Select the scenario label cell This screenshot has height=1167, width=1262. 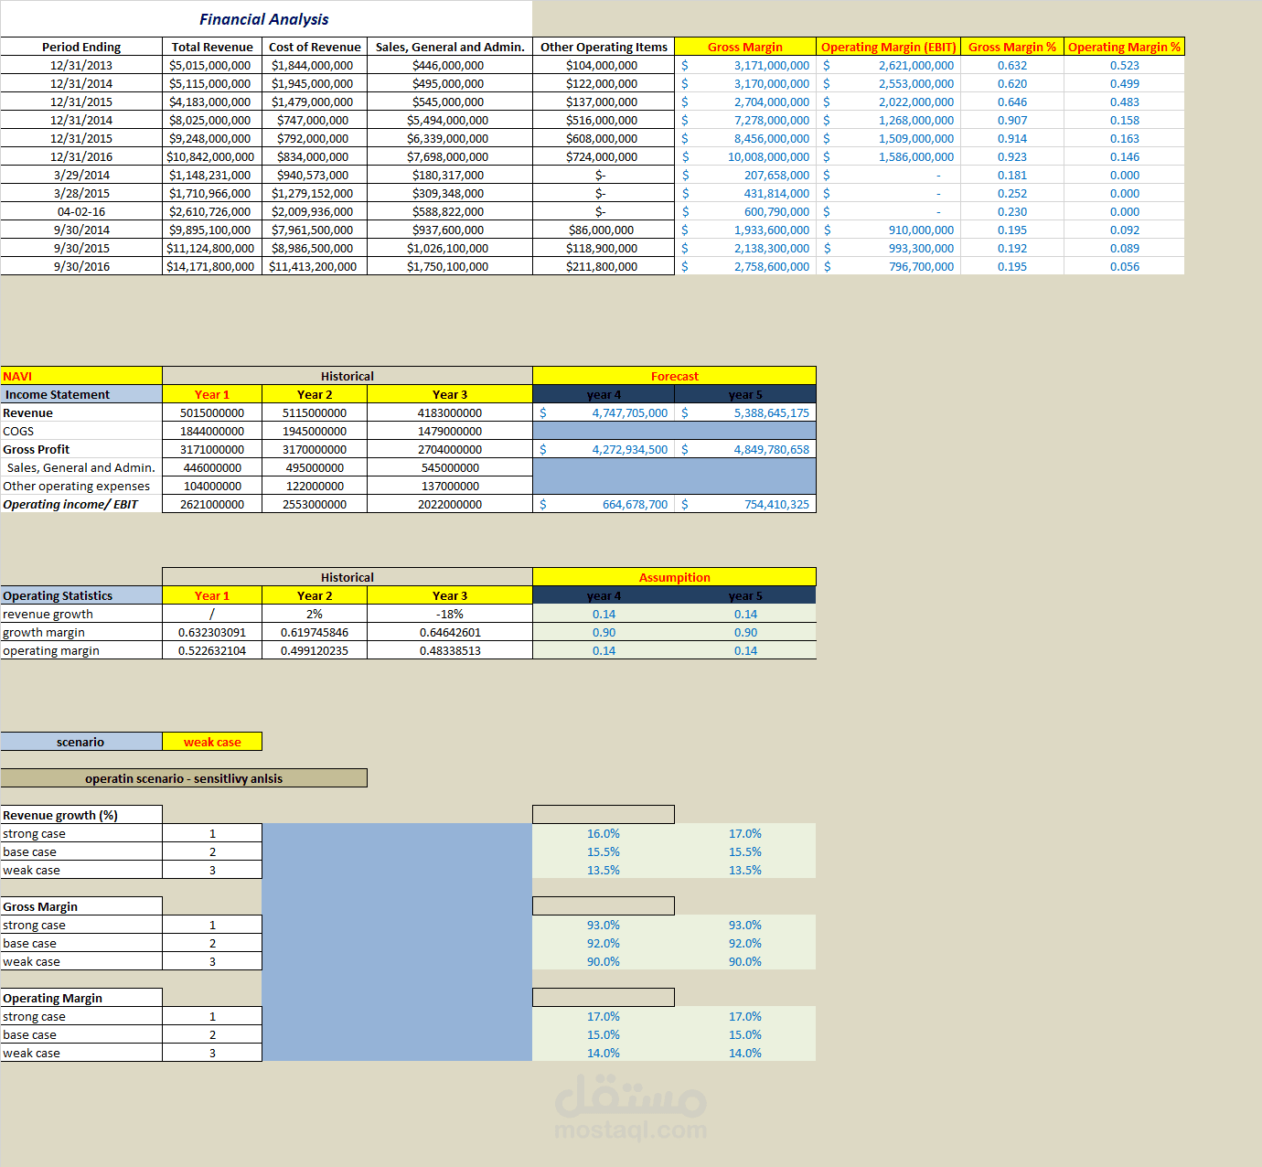pyautogui.click(x=81, y=742)
